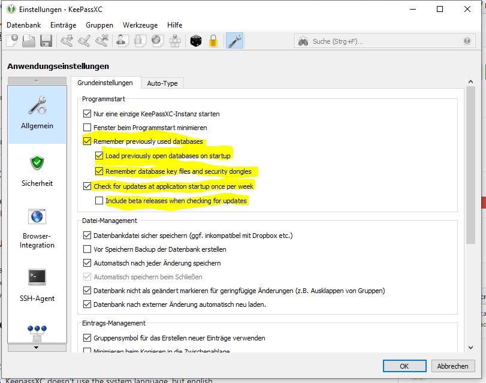486x383 pixels.
Task: Click the Copy URL globe icon
Action: point(158,41)
